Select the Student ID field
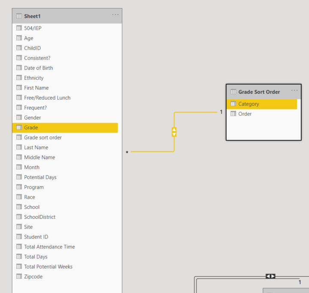 click(x=65, y=237)
